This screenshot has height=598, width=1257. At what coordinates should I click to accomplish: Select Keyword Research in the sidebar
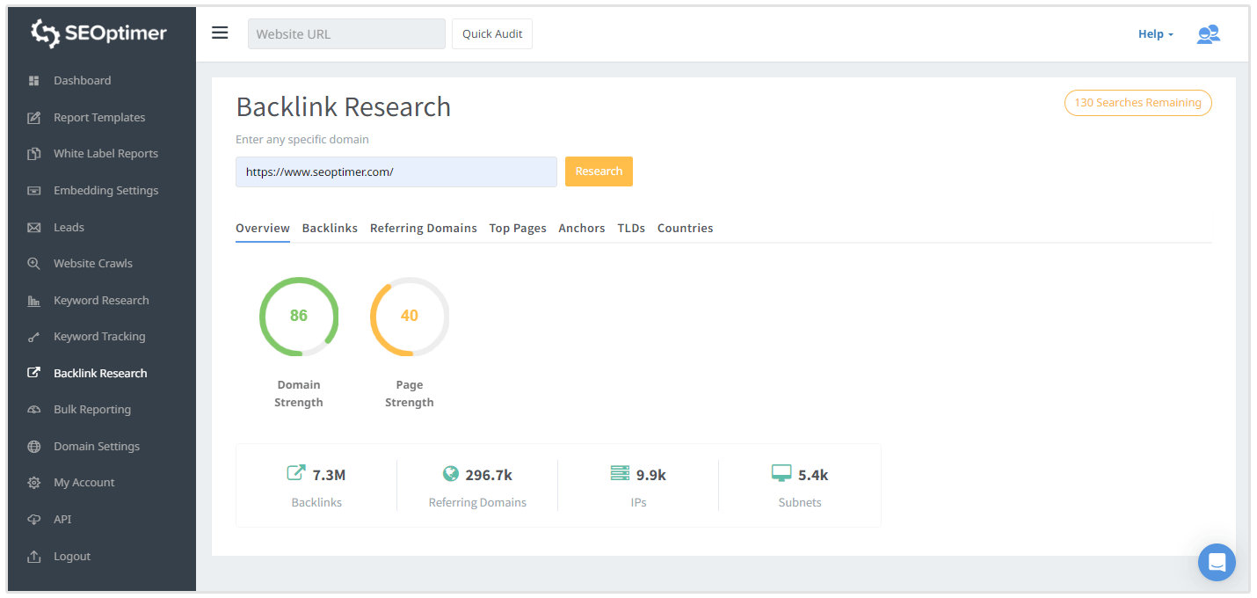pyautogui.click(x=101, y=300)
